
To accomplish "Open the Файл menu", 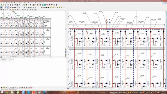I will 4,3.
